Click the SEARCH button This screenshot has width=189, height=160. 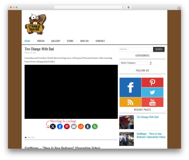(159, 50)
